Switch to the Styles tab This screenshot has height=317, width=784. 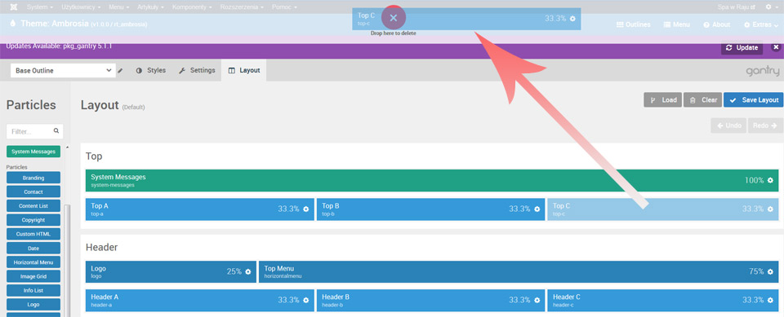coord(150,70)
